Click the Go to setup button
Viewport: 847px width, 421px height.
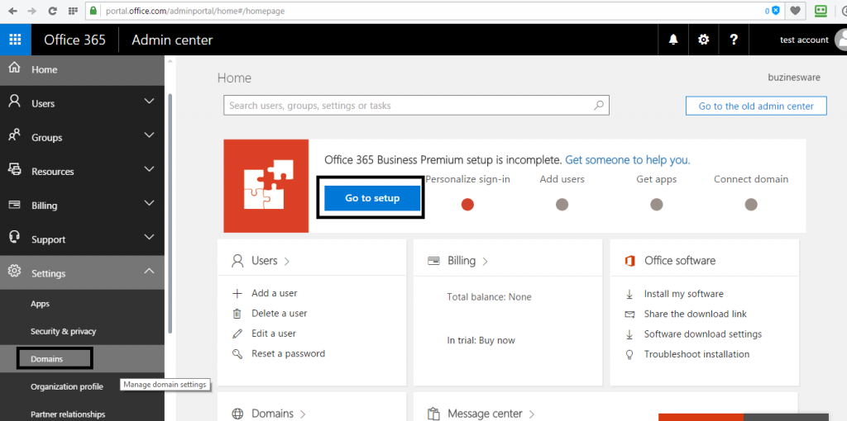tap(372, 198)
